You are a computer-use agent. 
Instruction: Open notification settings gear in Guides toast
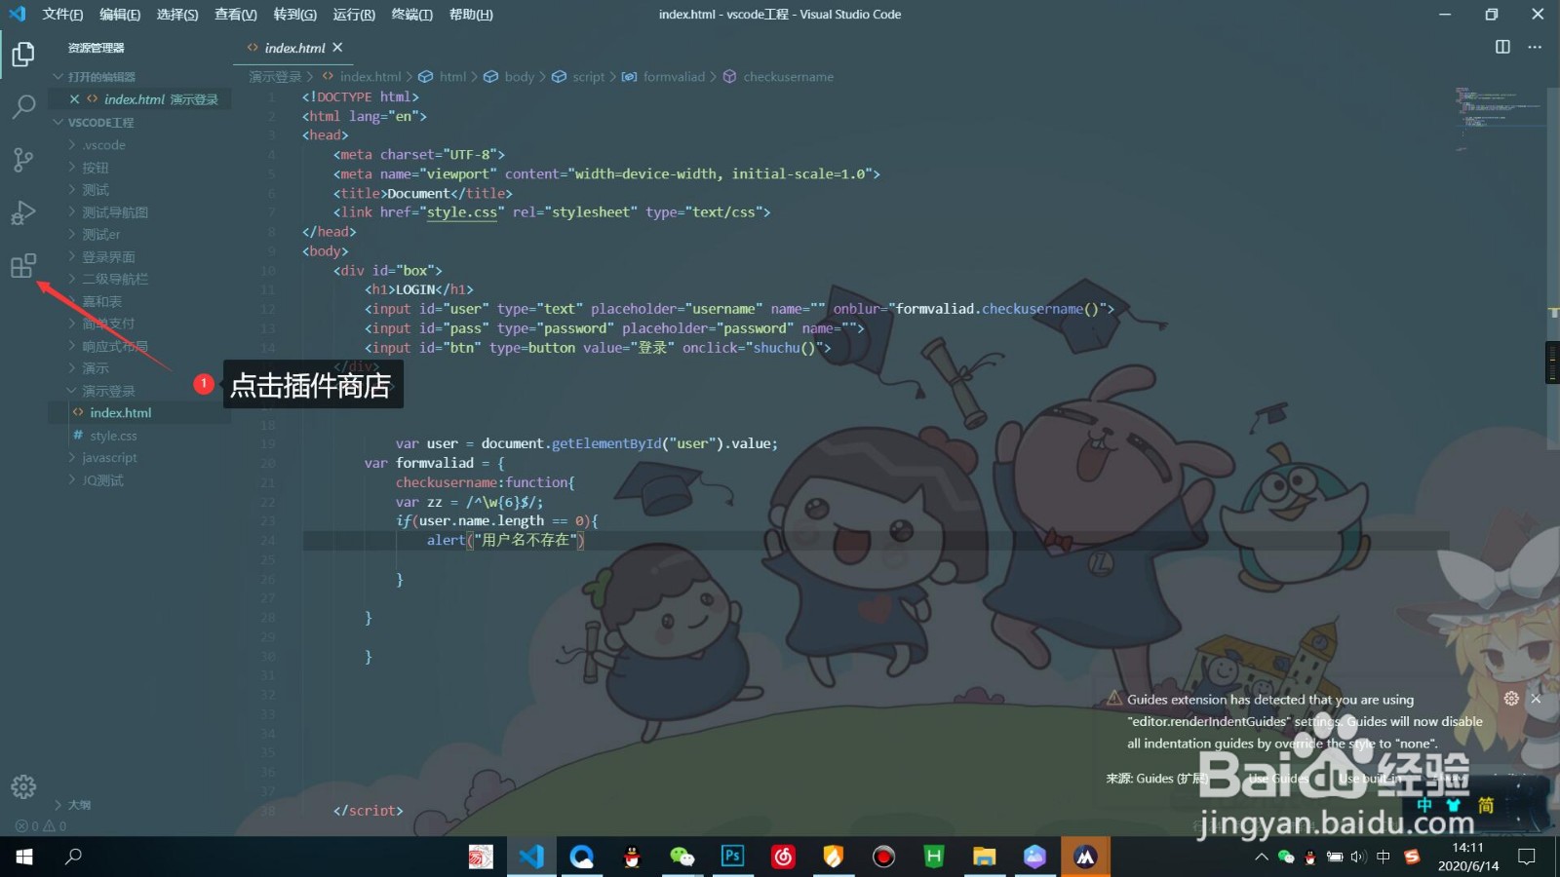coord(1511,699)
